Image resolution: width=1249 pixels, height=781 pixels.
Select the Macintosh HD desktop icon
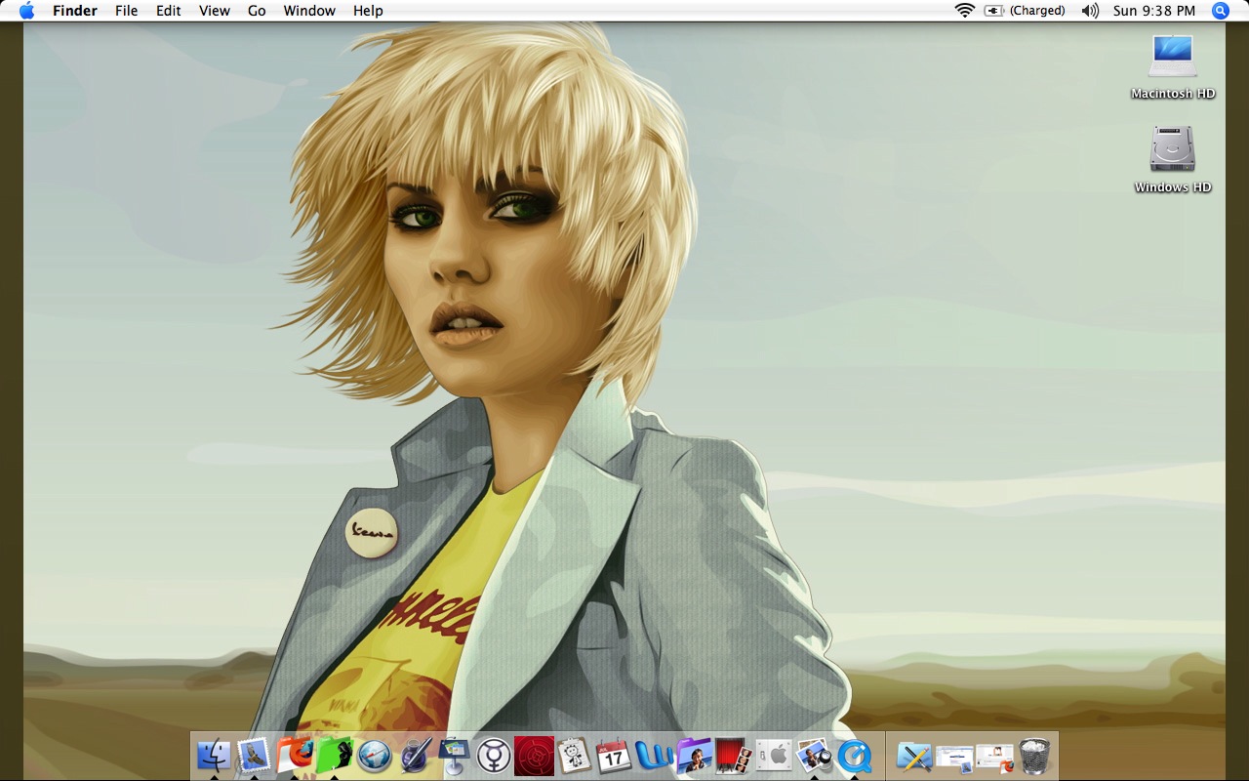pyautogui.click(x=1173, y=67)
